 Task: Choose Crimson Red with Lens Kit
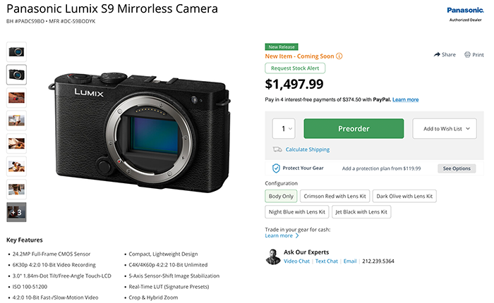coord(334,196)
